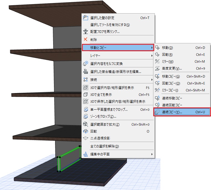Click the 配置フロアを再リンク floor relink icon
Screen dimensions: 211x190
[86, 31]
